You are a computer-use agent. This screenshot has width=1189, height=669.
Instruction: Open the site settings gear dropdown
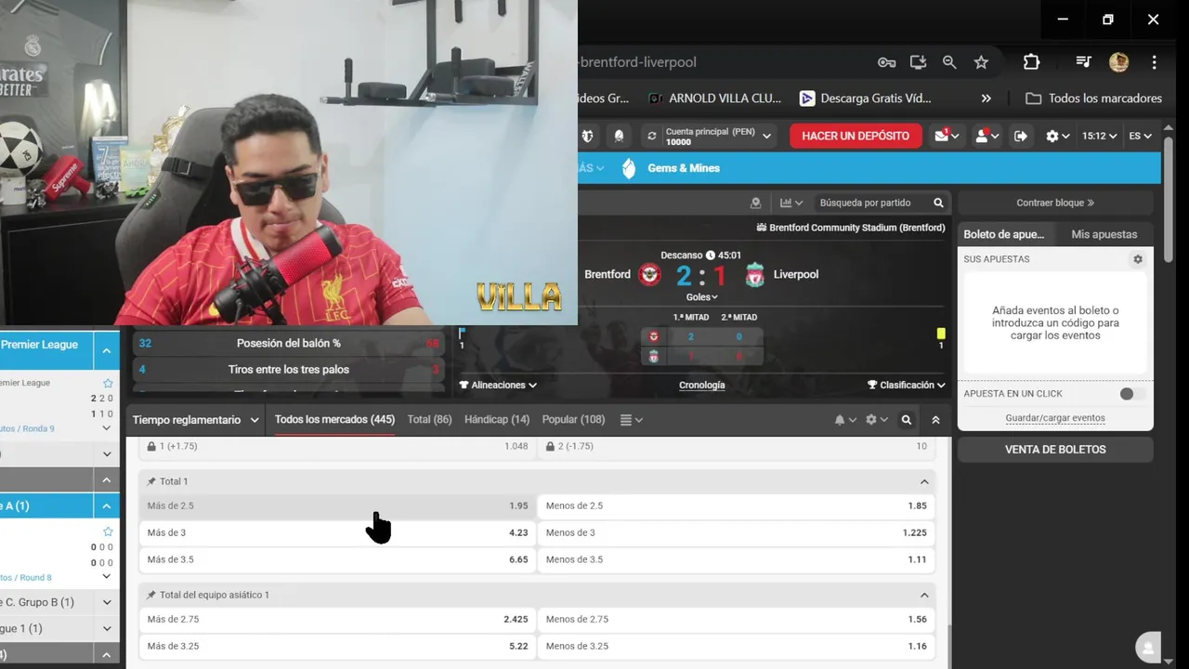[1058, 136]
